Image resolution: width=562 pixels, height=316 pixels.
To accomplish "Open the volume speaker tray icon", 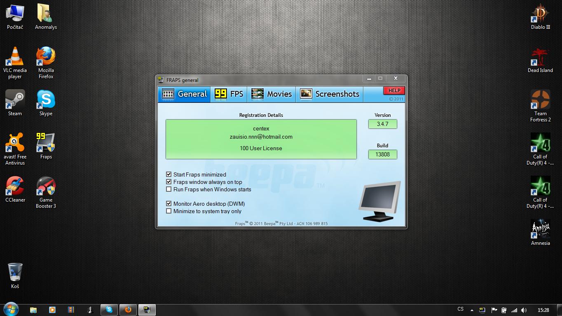I will tap(524, 310).
